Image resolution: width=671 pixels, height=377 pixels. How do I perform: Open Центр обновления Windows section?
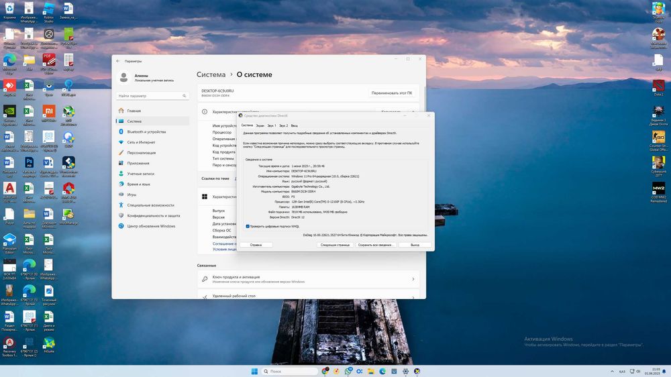click(x=151, y=226)
